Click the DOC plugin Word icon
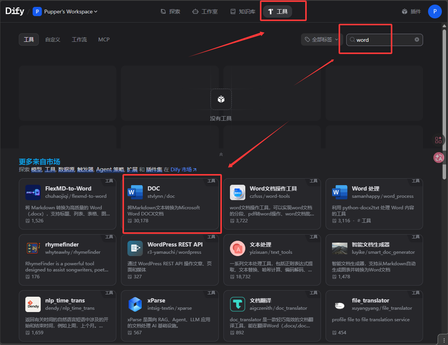448x345 pixels. click(x=135, y=192)
